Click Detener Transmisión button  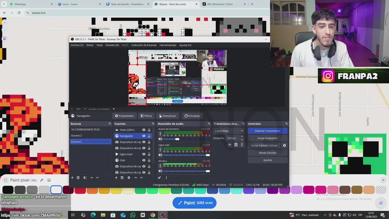point(267,131)
